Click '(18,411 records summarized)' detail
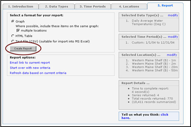The width and height of the screenshot is (191, 127). pyautogui.click(x=154, y=102)
